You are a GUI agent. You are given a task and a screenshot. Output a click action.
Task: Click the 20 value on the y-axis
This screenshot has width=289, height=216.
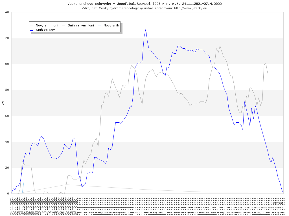7,168
